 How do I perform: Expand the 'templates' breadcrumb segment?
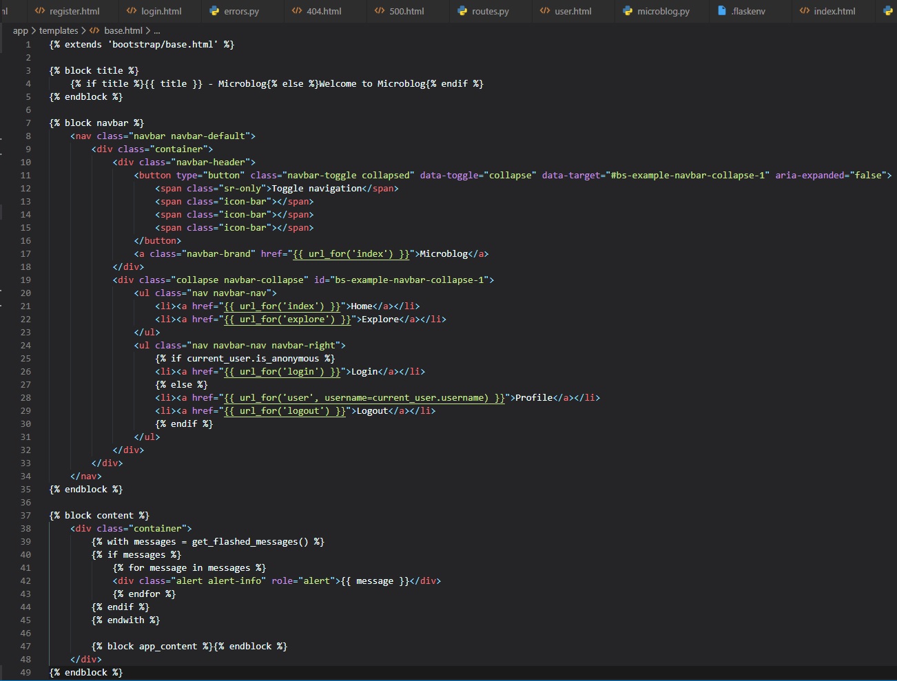click(59, 31)
